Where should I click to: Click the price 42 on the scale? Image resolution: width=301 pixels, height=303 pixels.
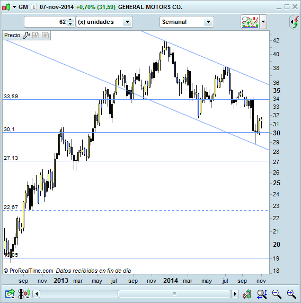point(276,40)
